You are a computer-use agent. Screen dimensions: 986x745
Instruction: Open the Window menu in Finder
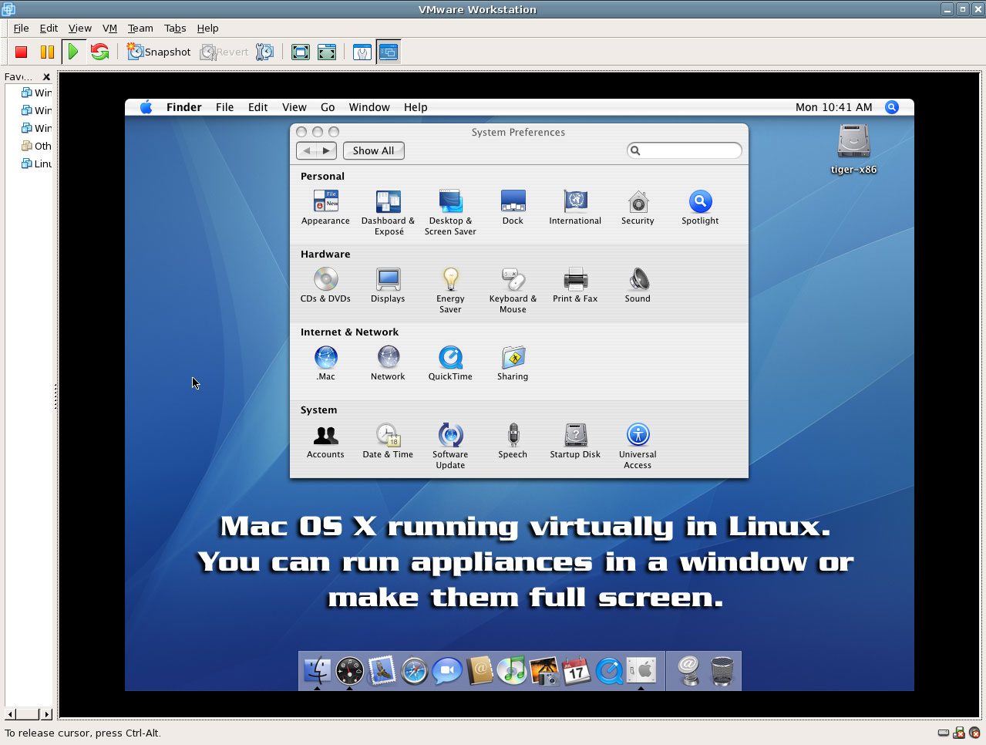[x=369, y=107]
